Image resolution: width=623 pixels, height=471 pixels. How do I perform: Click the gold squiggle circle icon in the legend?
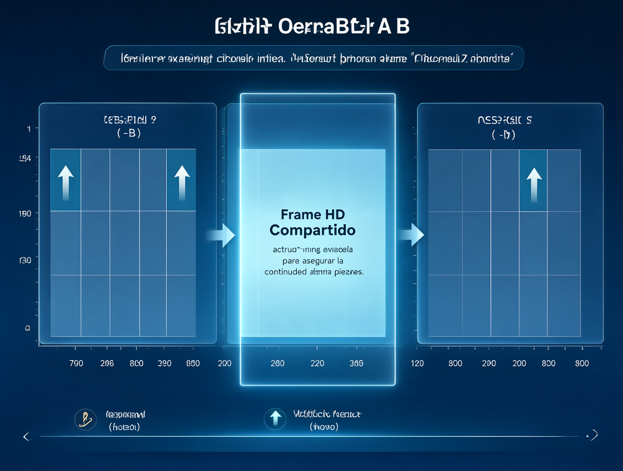coord(85,419)
